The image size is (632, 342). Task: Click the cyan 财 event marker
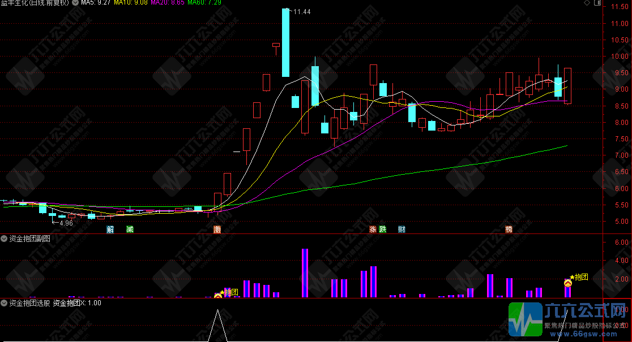[402, 230]
